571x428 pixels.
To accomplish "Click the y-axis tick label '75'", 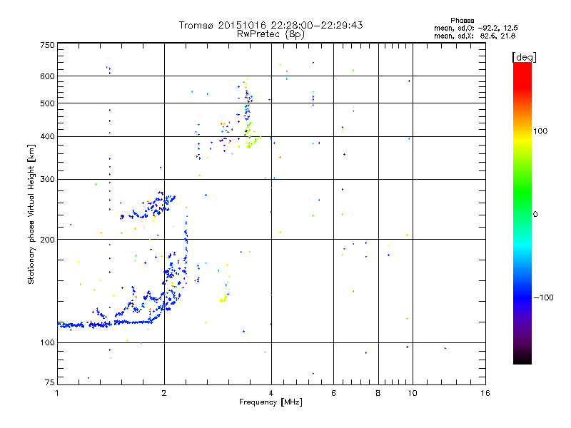I will click(x=50, y=382).
